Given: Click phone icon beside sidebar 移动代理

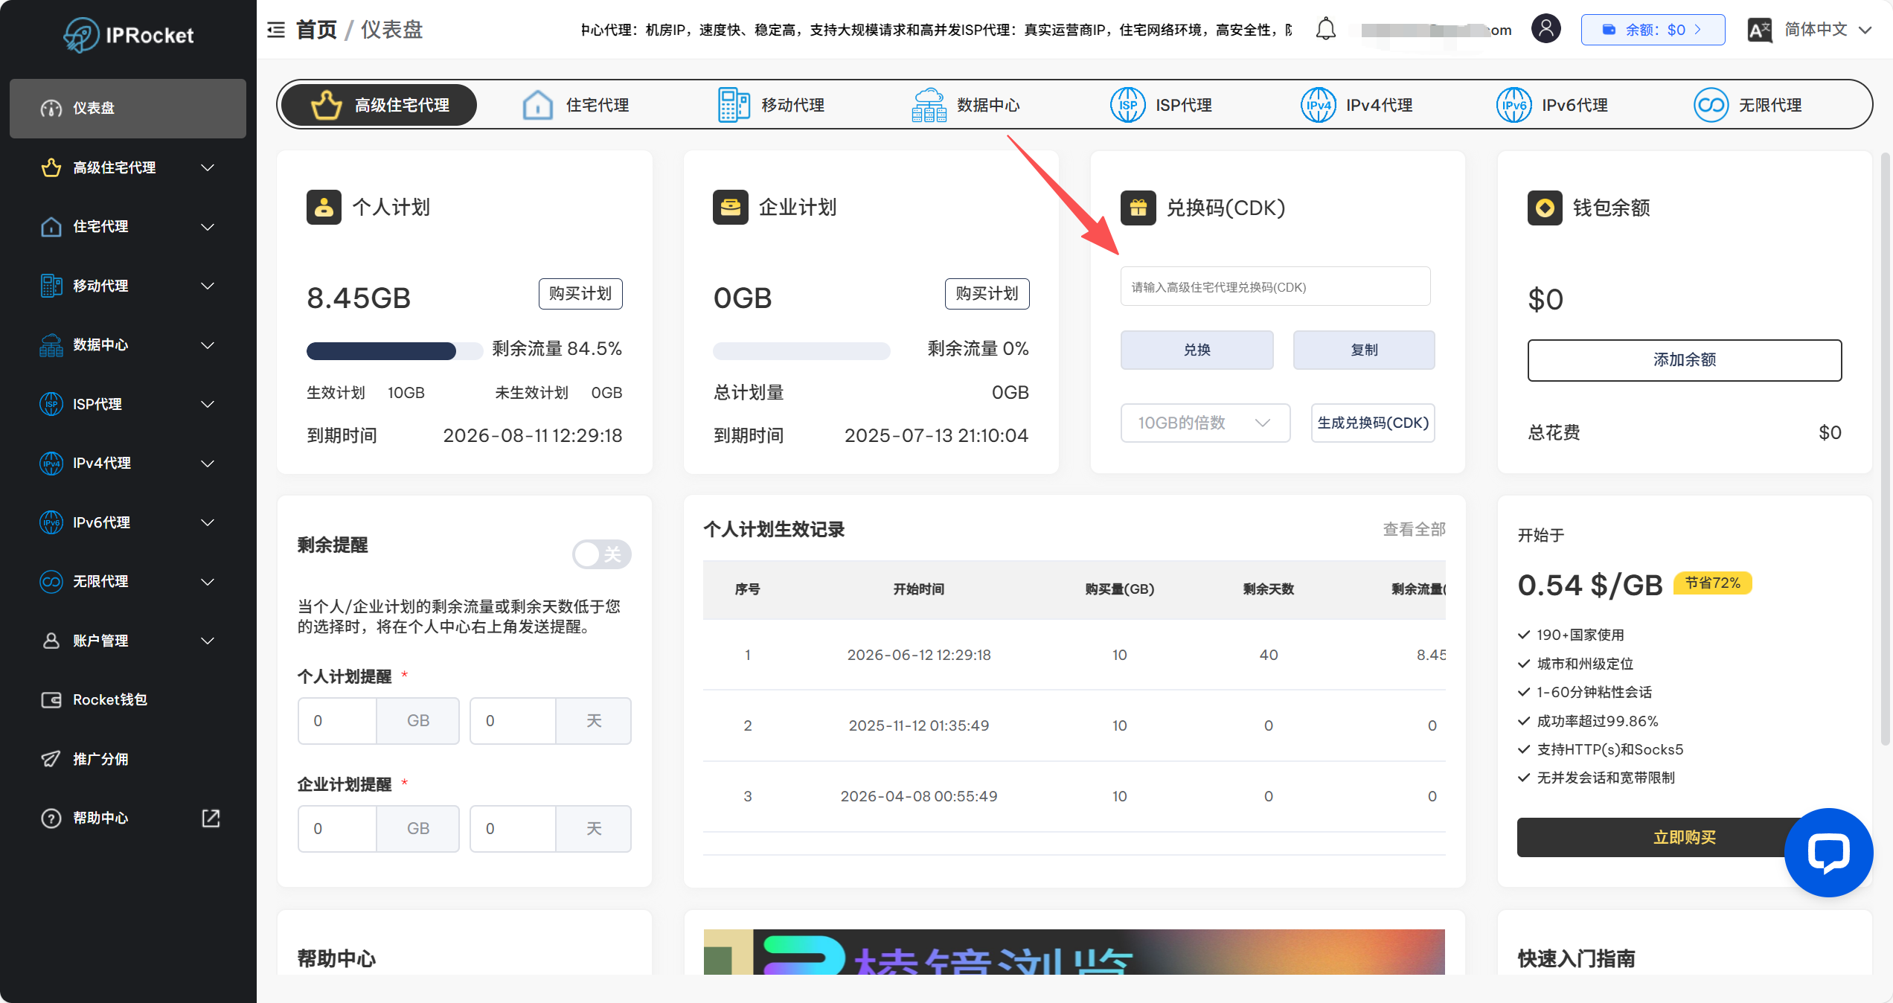Looking at the screenshot, I should [x=51, y=286].
